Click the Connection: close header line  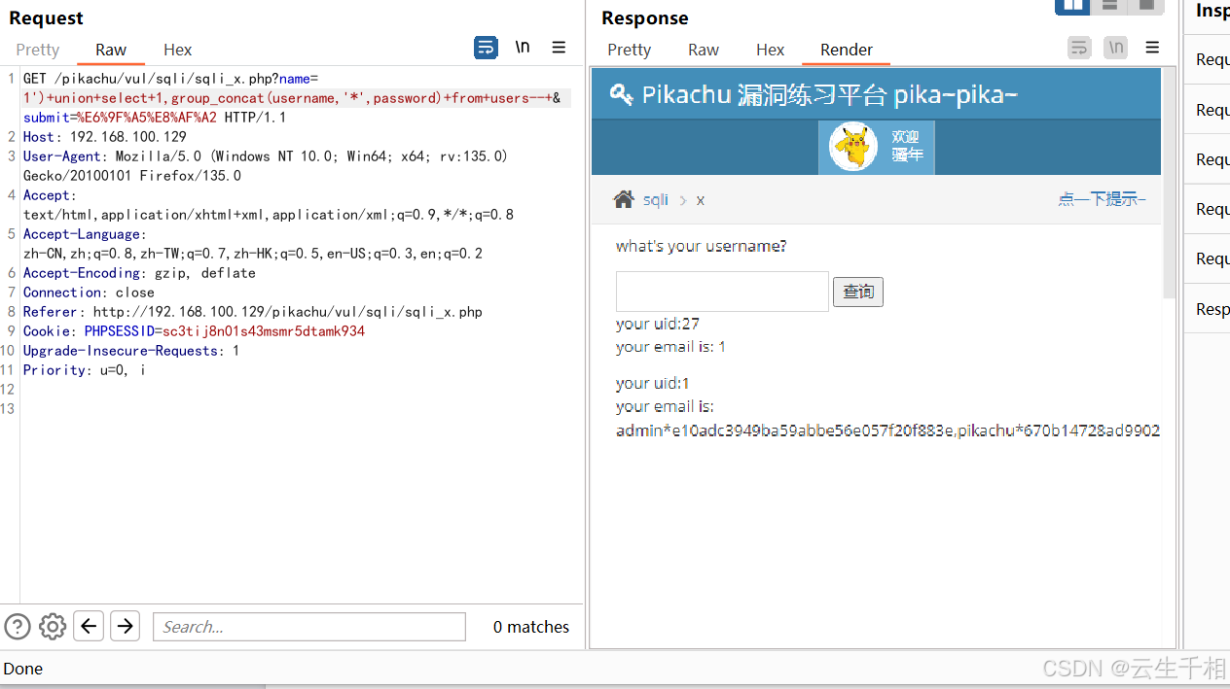(89, 293)
